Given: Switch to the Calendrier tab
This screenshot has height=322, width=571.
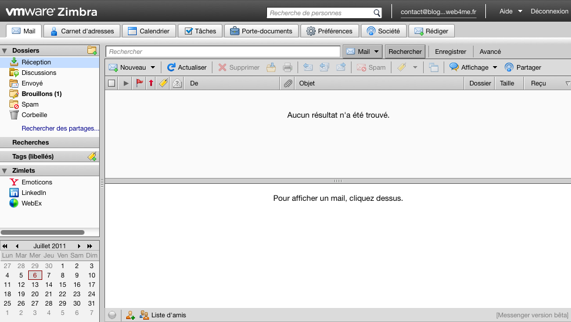Looking at the screenshot, I should (148, 31).
